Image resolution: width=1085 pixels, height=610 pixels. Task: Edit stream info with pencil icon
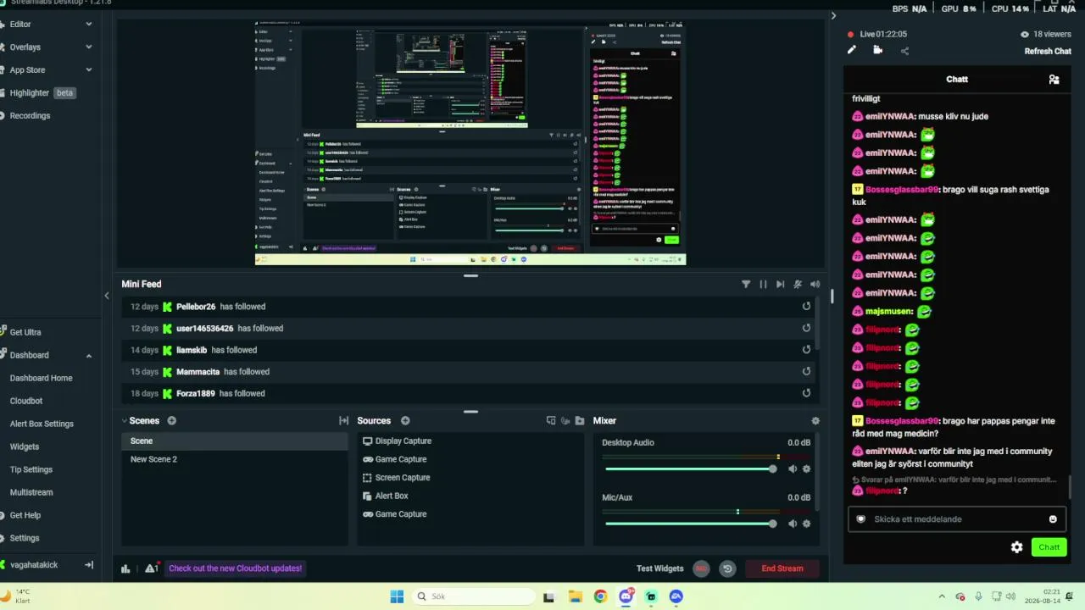point(852,50)
